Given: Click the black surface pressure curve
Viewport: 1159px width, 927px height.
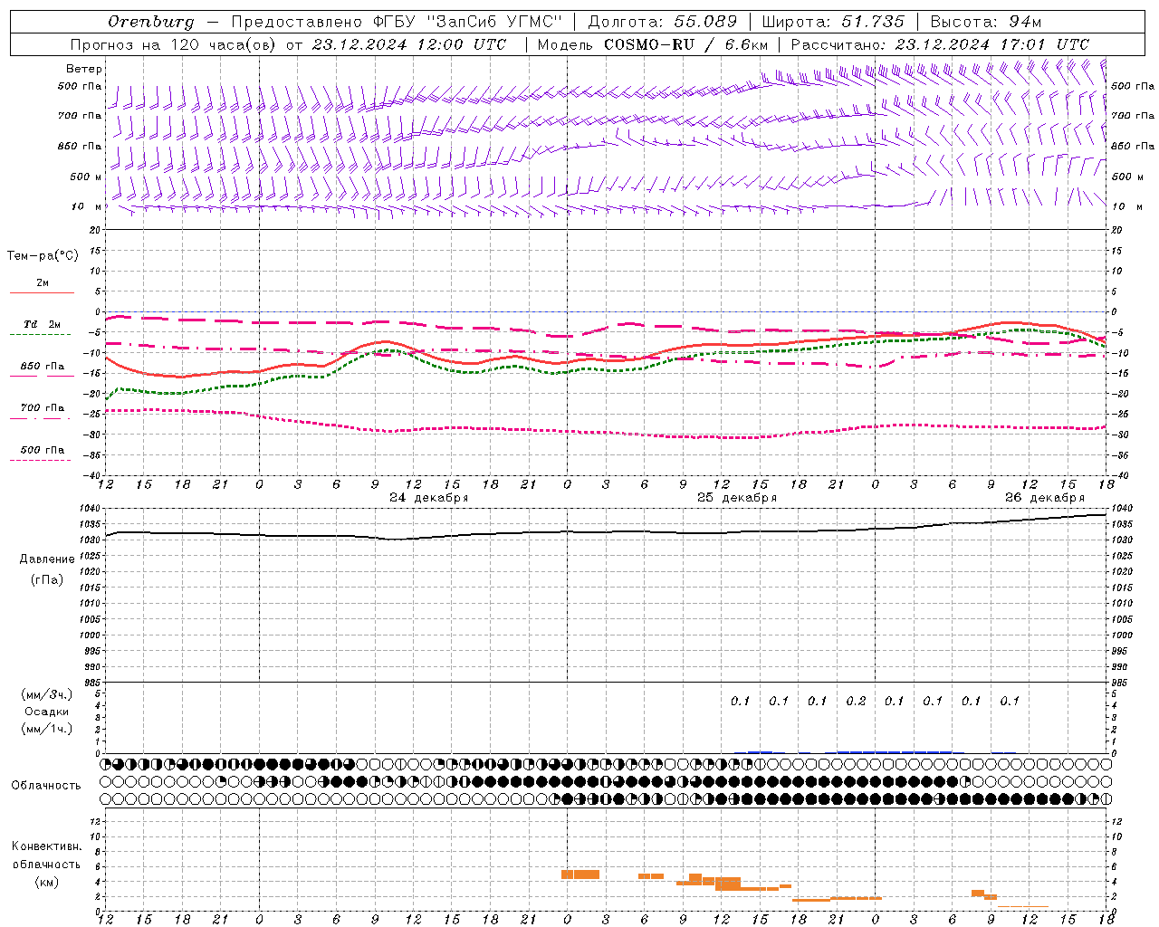Looking at the screenshot, I should tap(607, 531).
